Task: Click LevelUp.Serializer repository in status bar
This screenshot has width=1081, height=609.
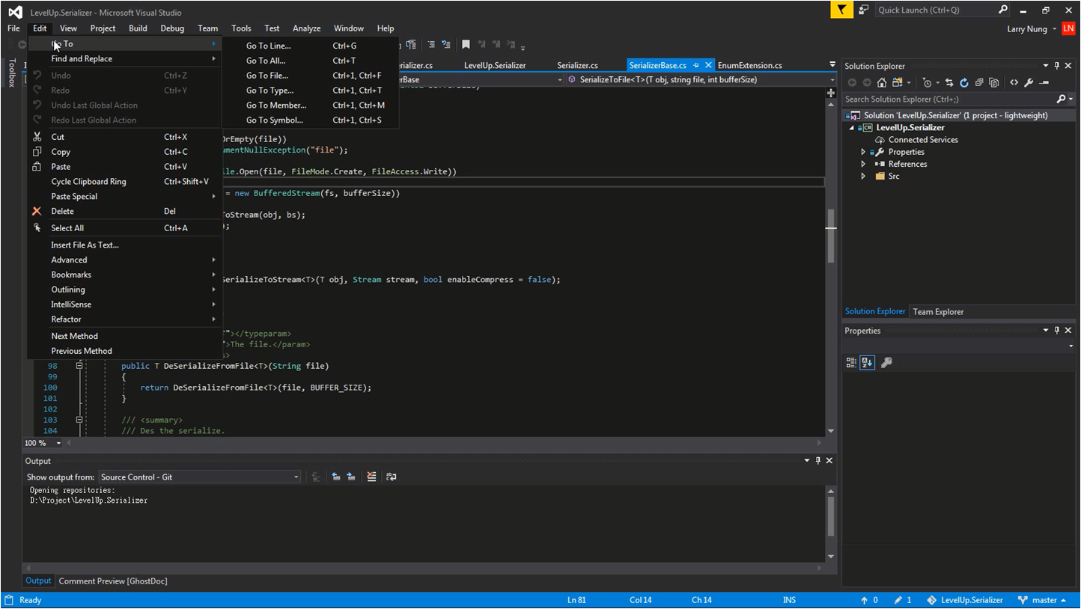Action: coord(964,600)
